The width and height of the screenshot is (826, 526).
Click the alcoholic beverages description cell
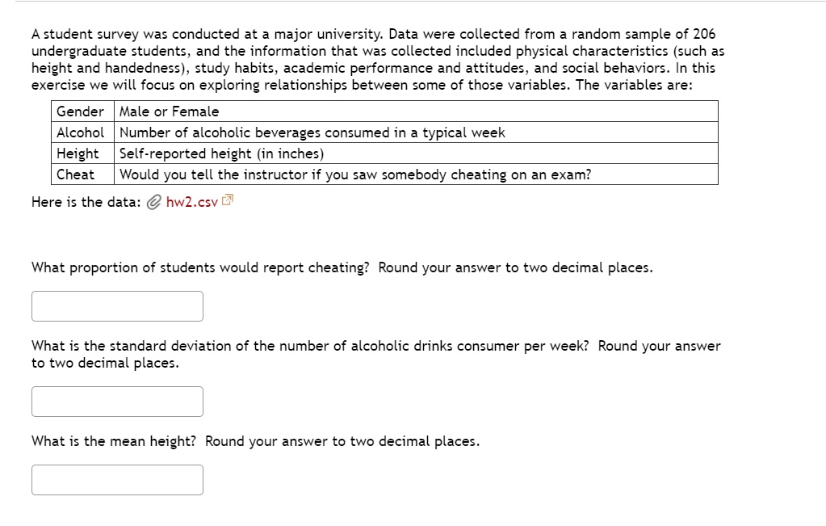(312, 133)
